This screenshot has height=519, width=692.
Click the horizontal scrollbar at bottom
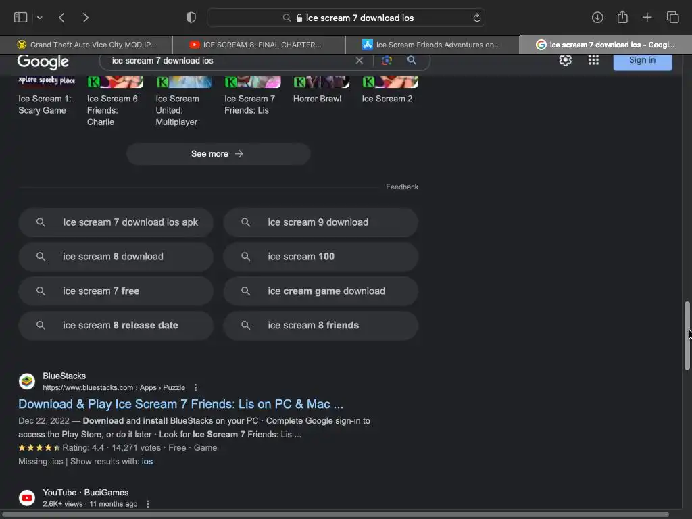coord(335,514)
